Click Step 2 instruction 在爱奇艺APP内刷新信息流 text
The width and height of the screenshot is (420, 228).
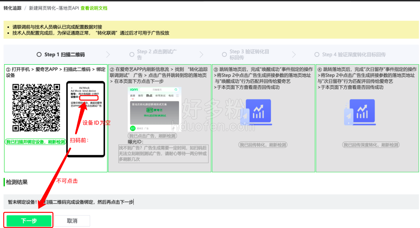click(159, 75)
